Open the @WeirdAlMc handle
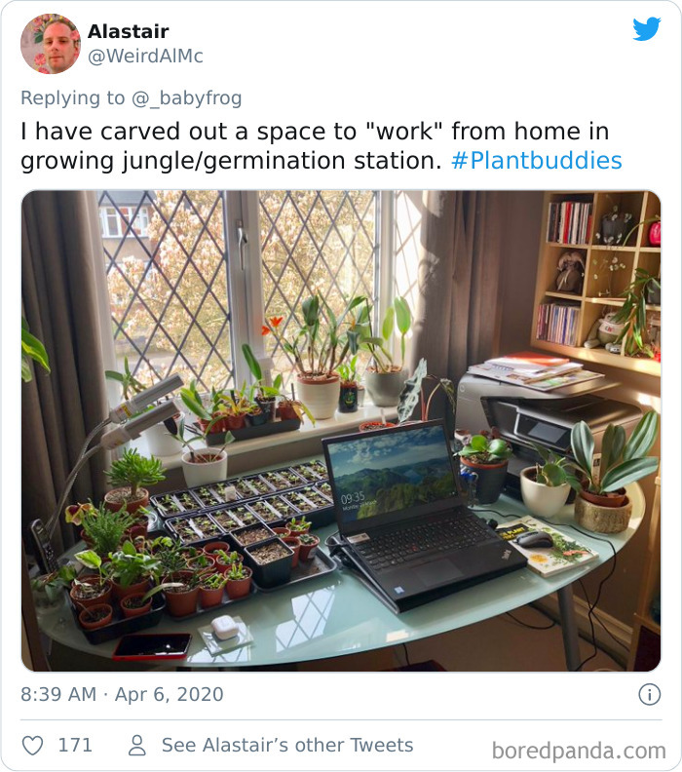This screenshot has width=682, height=772. [145, 57]
